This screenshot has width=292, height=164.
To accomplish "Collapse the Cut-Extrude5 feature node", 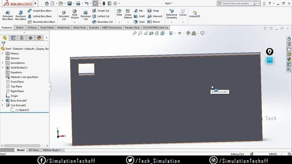I will point(3,105).
